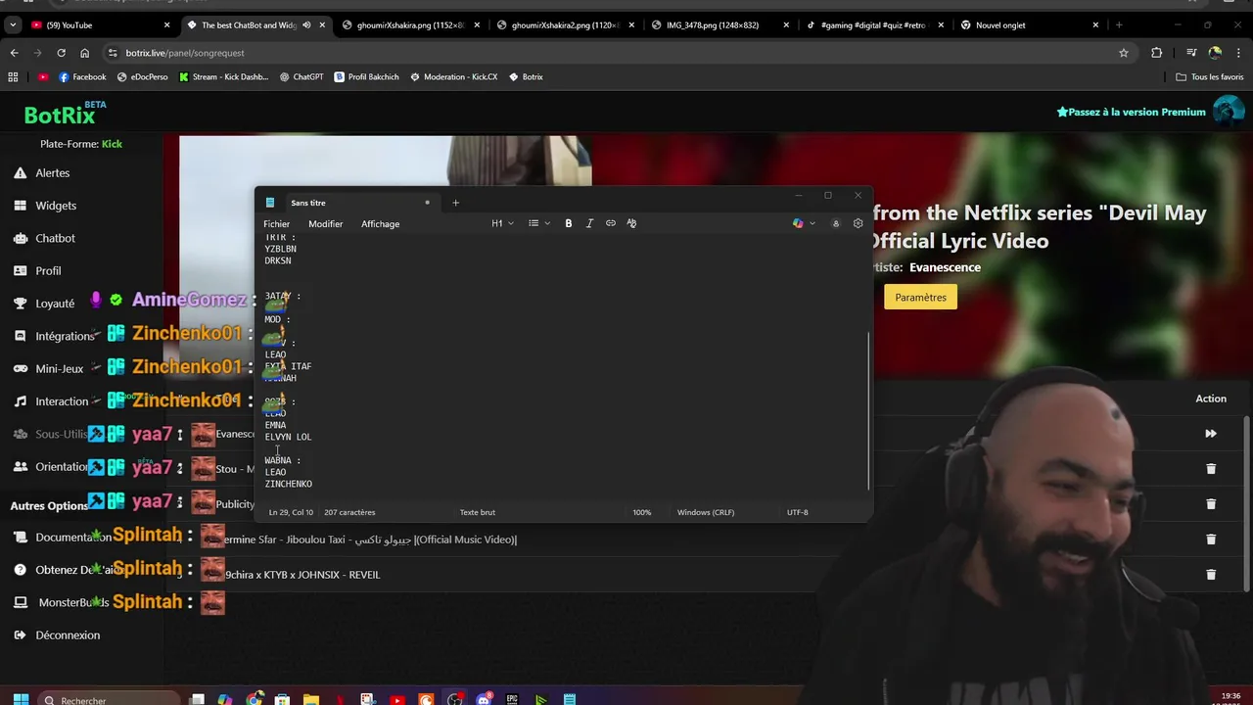Screen dimensions: 1253x705
Task: Click the BotRix logo
Action: (61, 116)
